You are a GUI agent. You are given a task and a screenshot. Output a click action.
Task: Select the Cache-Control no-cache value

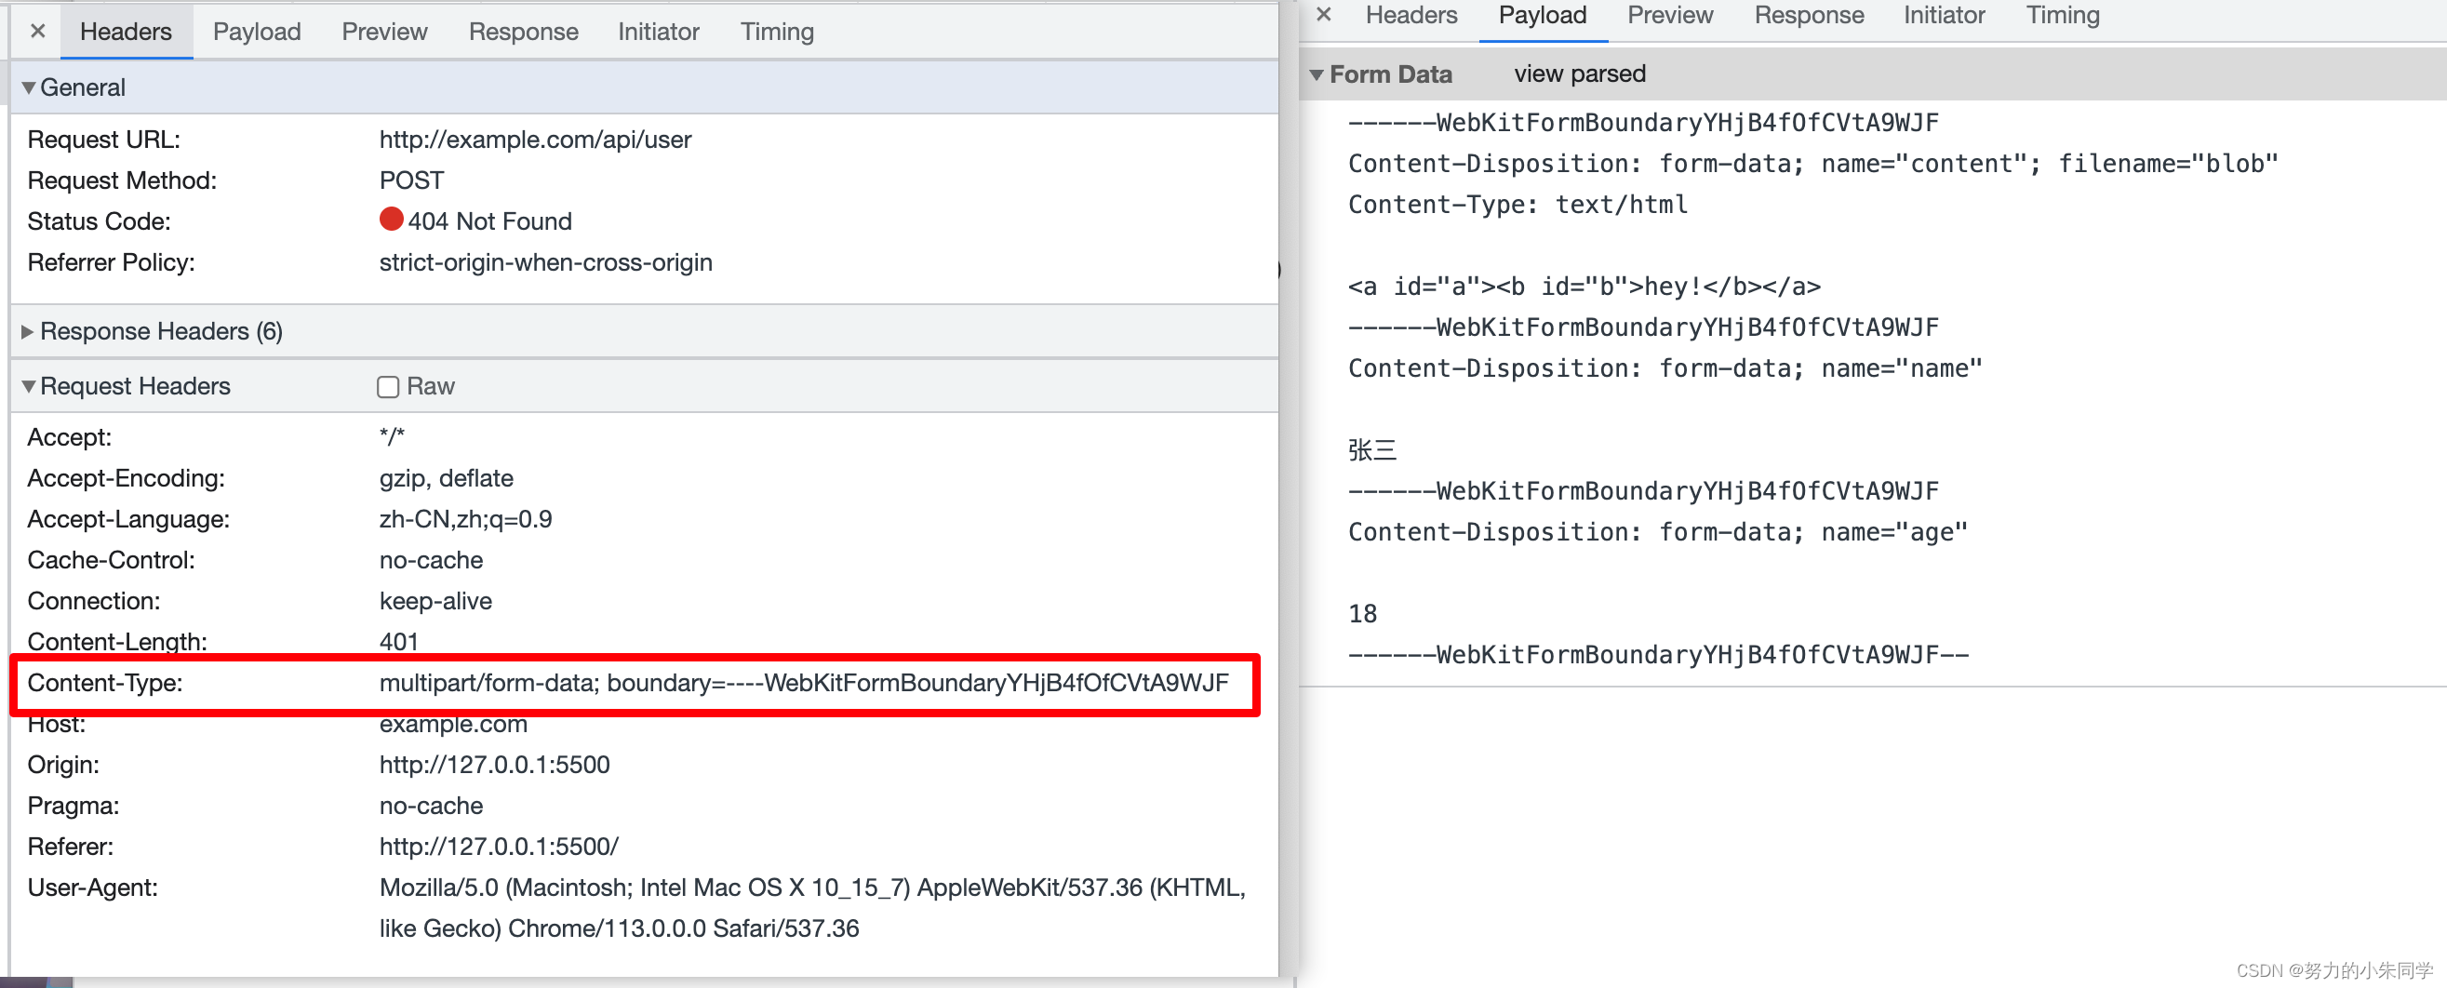pos(432,560)
